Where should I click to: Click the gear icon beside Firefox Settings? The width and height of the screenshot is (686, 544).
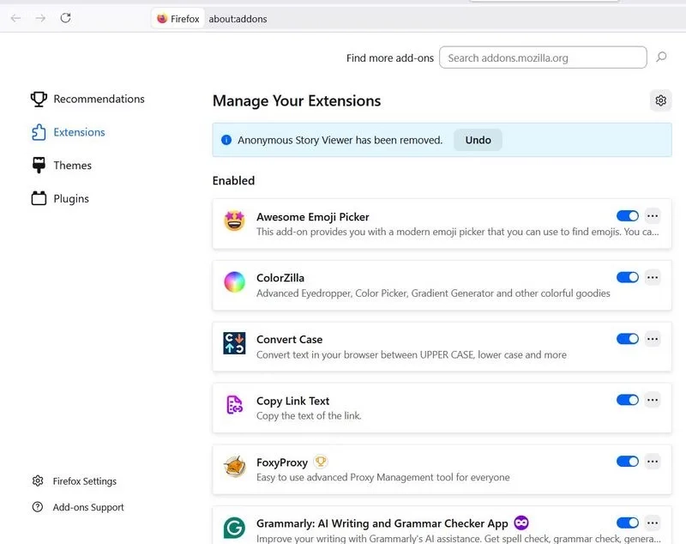(38, 481)
